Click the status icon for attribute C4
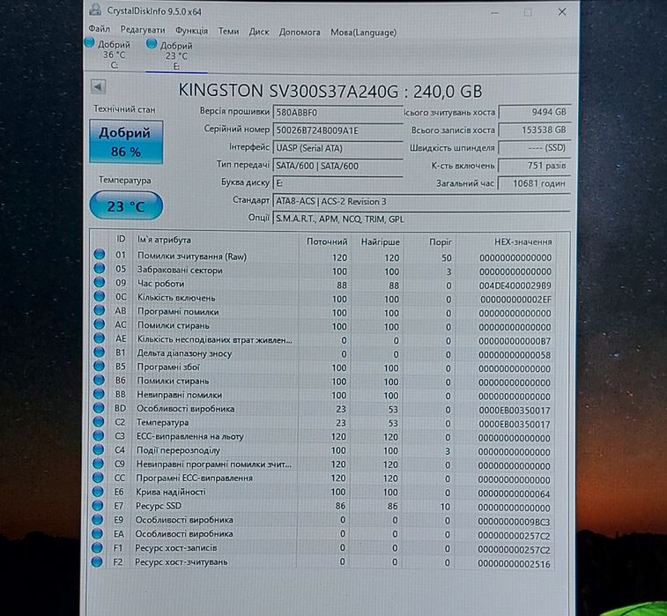The width and height of the screenshot is (667, 616). 99,449
